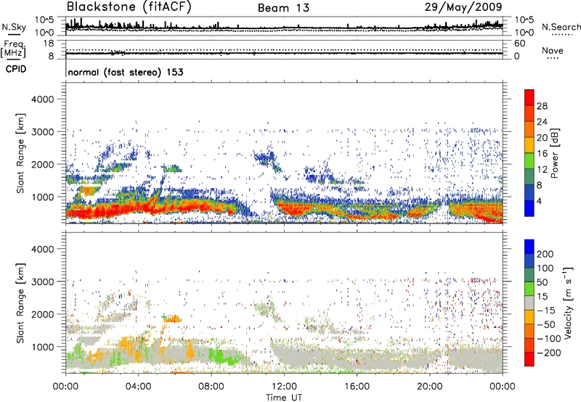Click the Time UT axis label
581x402 pixels.
[284, 398]
